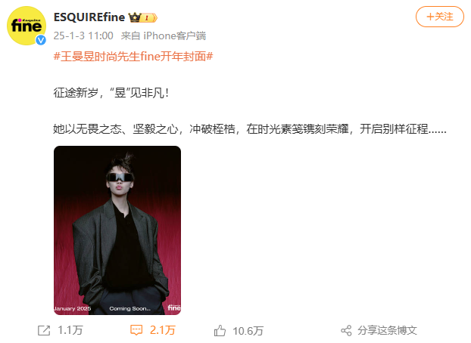Click the 10.6万 like count
This screenshot has width=471, height=343.
click(248, 331)
